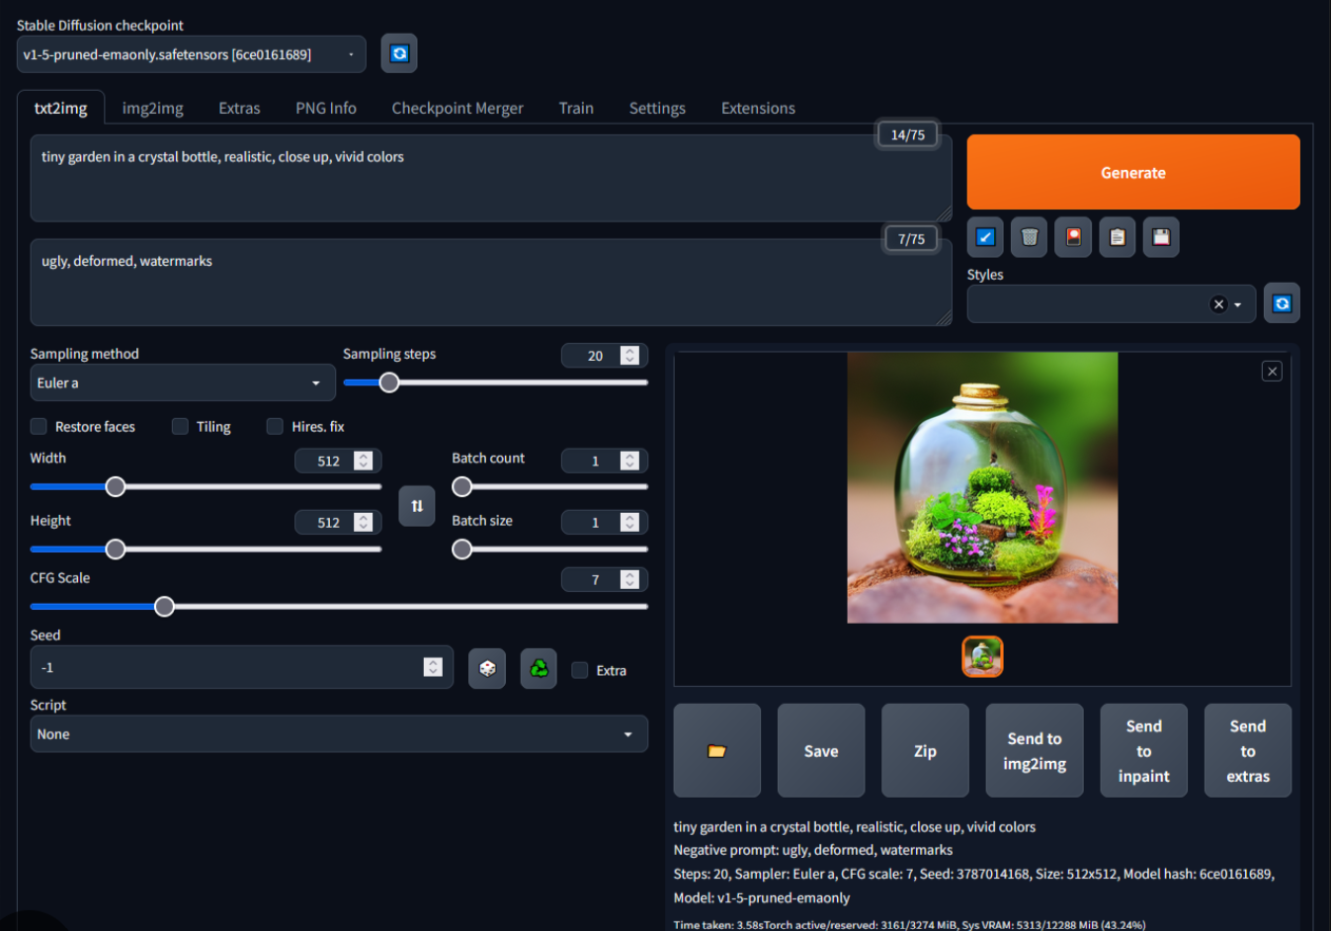Open the output folder with folder icon
The image size is (1331, 931).
[716, 751]
